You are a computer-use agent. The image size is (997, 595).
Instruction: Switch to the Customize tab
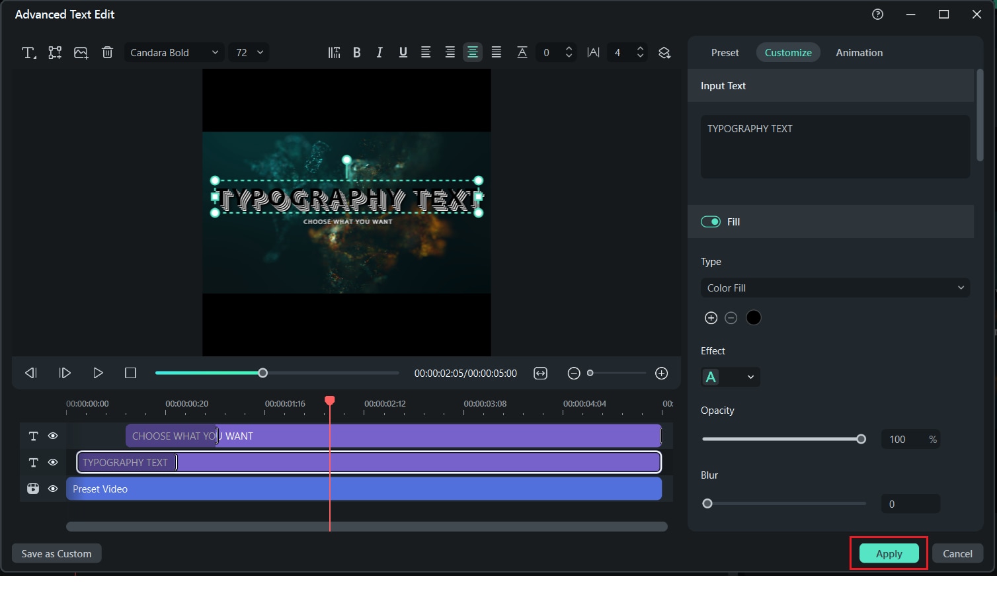pyautogui.click(x=788, y=53)
